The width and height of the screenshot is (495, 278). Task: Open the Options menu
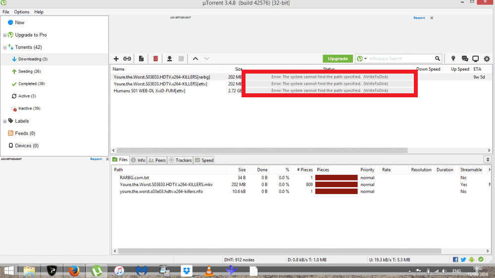(21, 12)
